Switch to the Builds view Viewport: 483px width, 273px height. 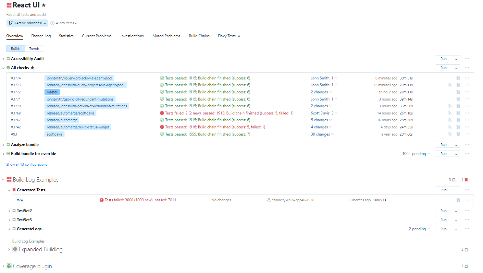coord(16,49)
